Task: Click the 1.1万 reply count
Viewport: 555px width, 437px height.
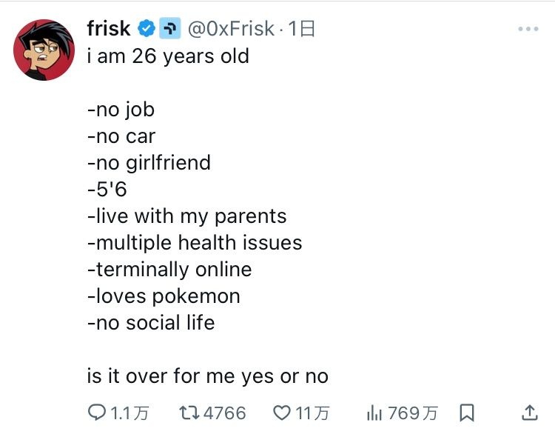Action: (x=129, y=413)
